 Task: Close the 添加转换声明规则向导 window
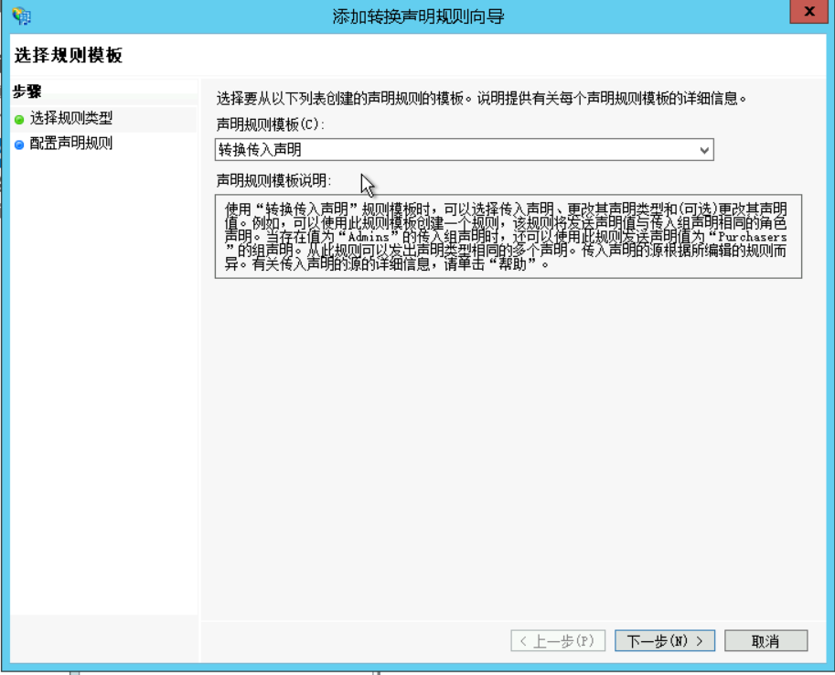(808, 12)
